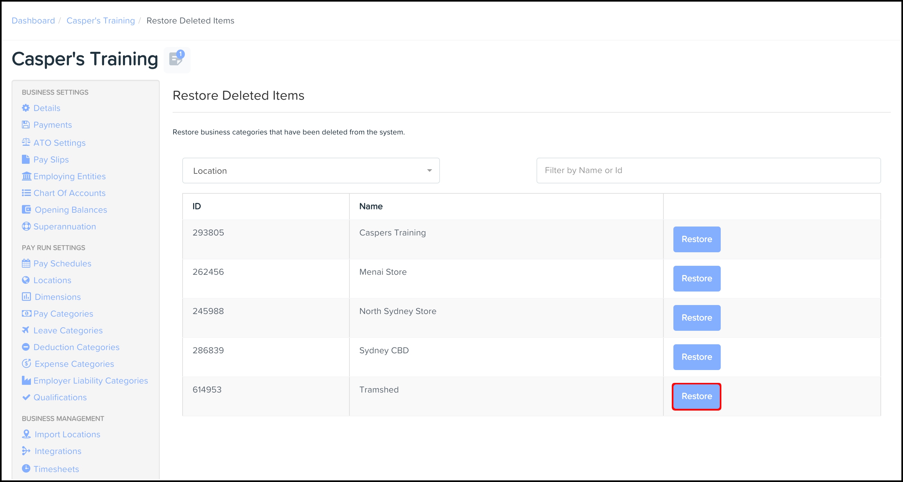
Task: Go to Deduction Categories page
Action: [x=76, y=347]
